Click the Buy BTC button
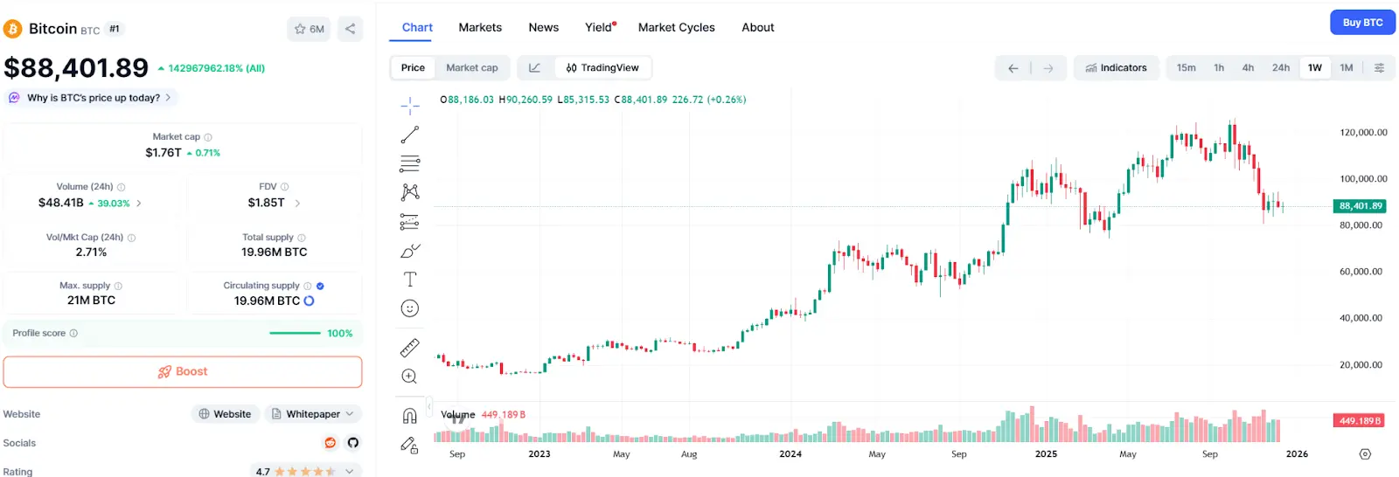 point(1362,23)
